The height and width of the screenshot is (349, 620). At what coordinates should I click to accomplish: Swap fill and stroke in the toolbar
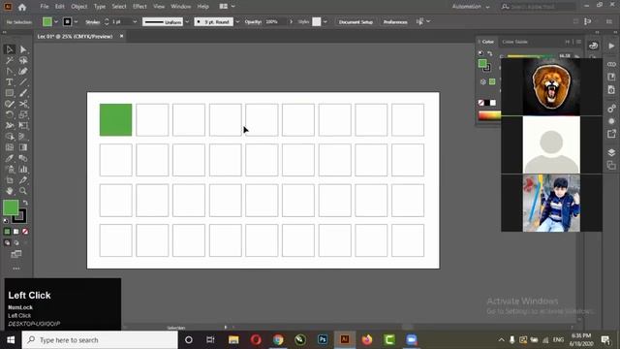click(25, 203)
